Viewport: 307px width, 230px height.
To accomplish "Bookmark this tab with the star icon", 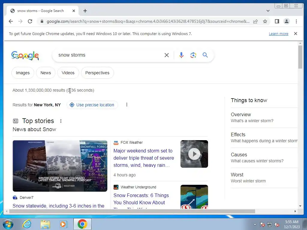I will pyautogui.click(x=265, y=21).
